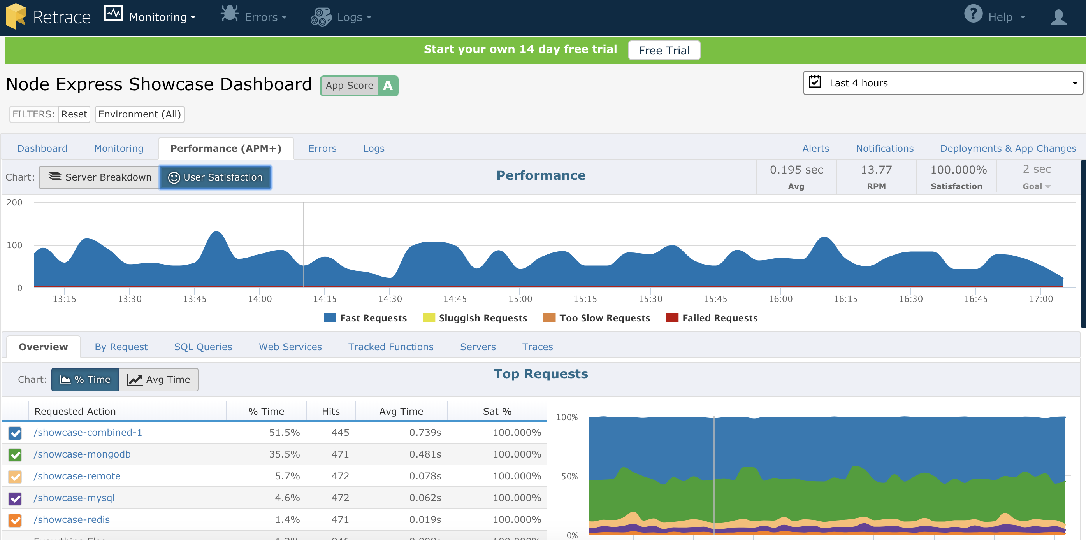Open the user profile icon
The width and height of the screenshot is (1086, 540).
1058,17
